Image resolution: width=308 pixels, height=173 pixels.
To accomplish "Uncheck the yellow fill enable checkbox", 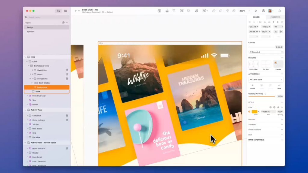I will [x=249, y=112].
